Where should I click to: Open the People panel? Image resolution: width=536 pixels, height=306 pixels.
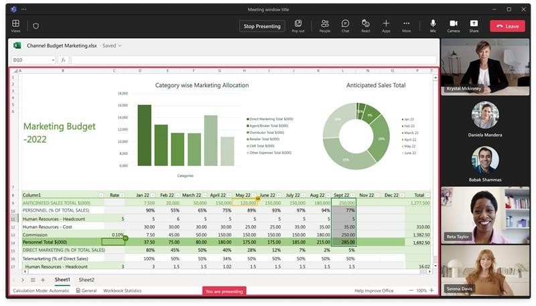pyautogui.click(x=324, y=25)
